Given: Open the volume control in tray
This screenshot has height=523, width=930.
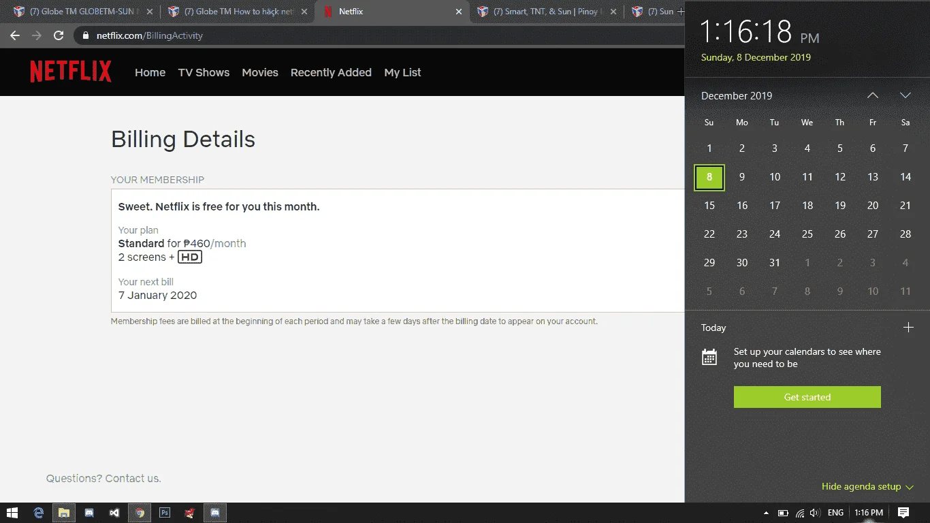Looking at the screenshot, I should tap(815, 513).
